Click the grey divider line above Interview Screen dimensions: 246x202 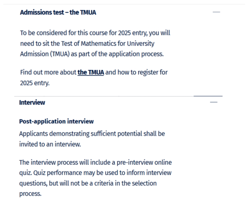click(104, 96)
